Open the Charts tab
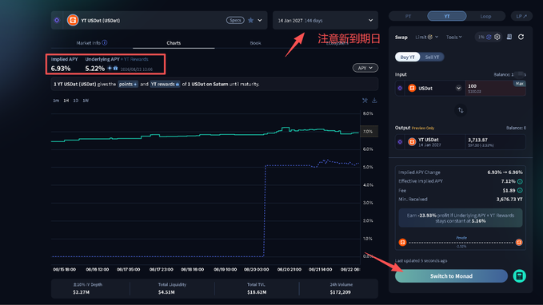The height and width of the screenshot is (305, 543). pos(174,43)
